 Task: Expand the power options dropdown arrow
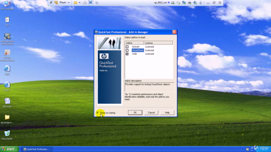point(80,3)
